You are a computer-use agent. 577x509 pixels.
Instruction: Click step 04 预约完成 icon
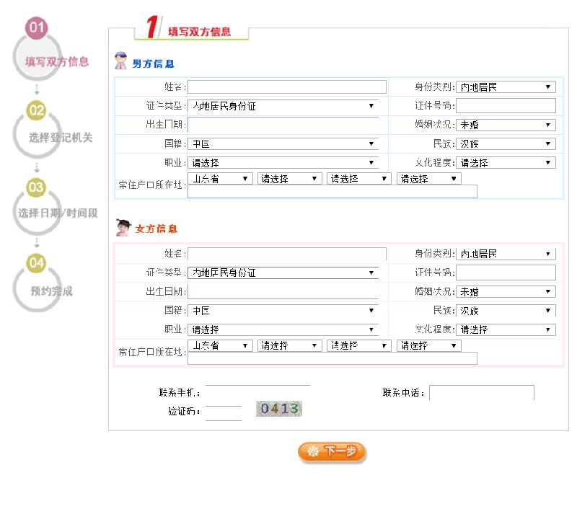point(36,263)
